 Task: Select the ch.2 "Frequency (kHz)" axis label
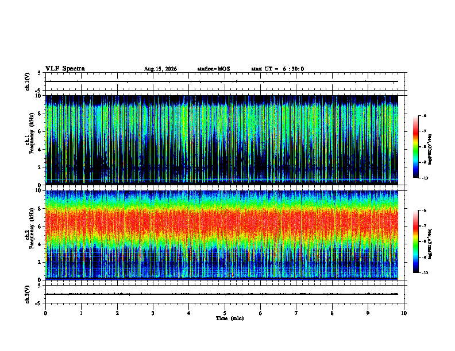(32, 229)
